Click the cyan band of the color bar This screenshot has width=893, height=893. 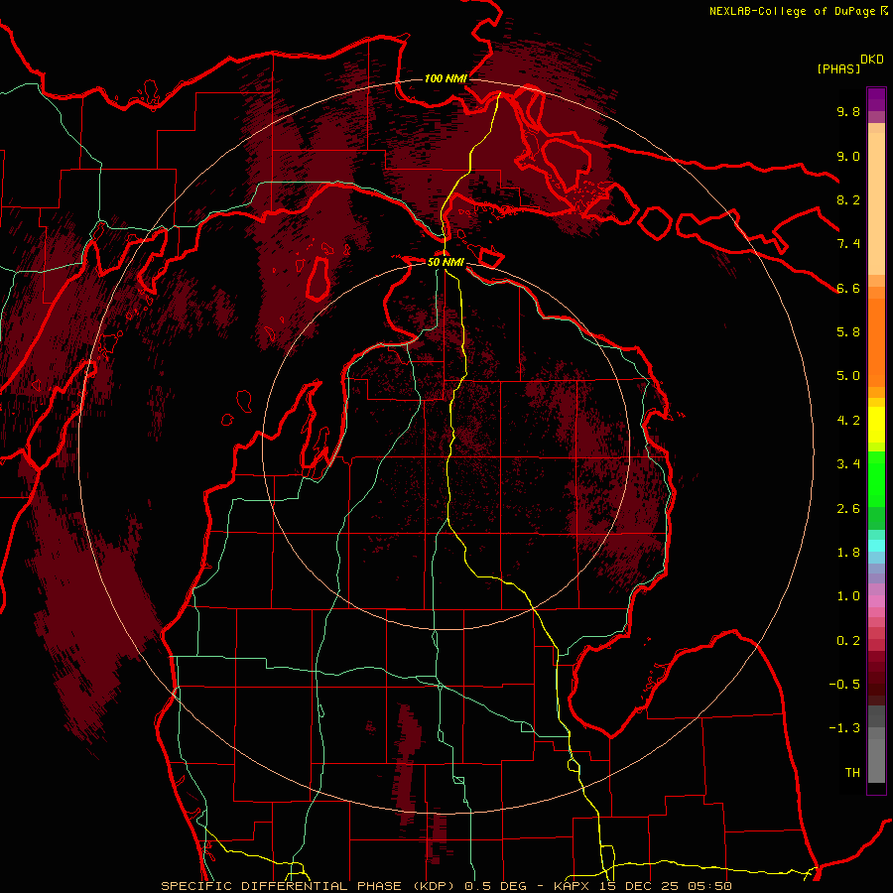876,546
